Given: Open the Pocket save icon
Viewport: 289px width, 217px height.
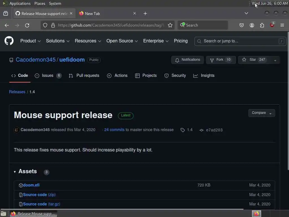Looking at the screenshot, I should (x=242, y=25).
